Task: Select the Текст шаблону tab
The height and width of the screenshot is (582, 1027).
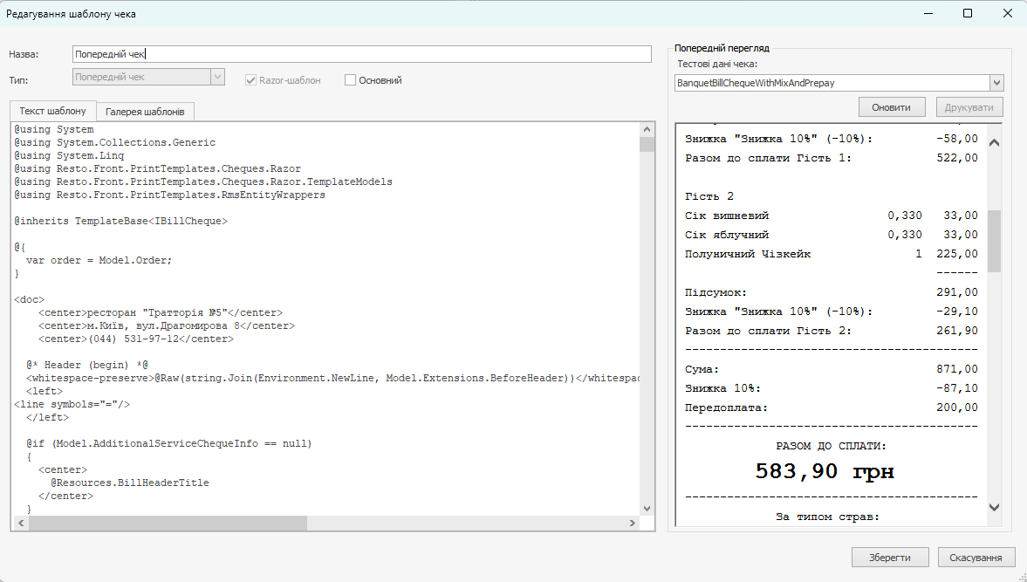Action: tap(53, 111)
